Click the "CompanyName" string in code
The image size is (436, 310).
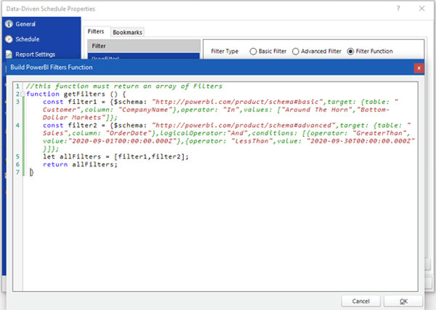coord(145,110)
